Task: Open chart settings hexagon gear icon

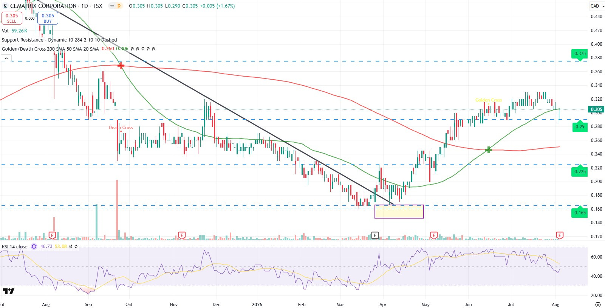Action: click(x=598, y=304)
